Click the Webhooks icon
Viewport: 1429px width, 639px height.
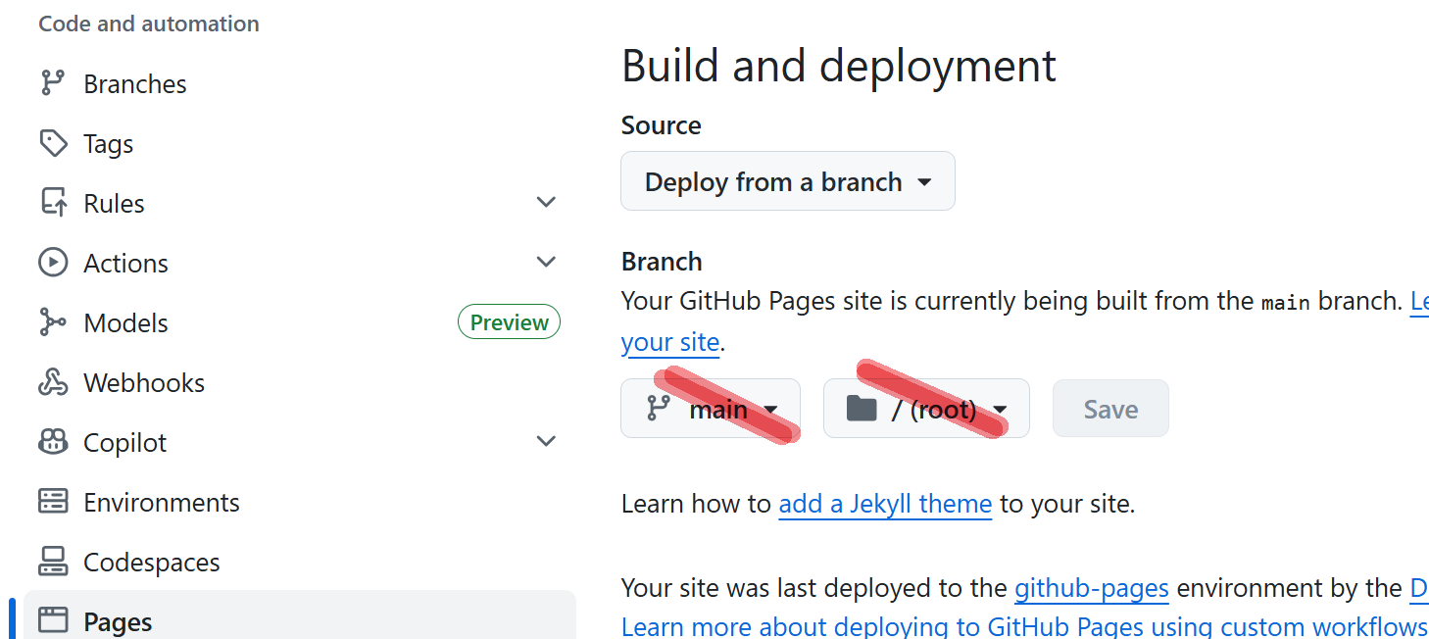tap(53, 383)
